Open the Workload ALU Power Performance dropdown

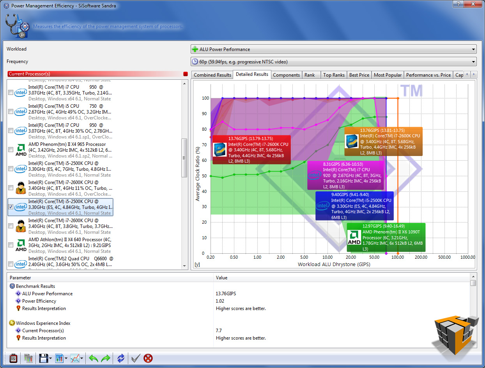point(333,49)
